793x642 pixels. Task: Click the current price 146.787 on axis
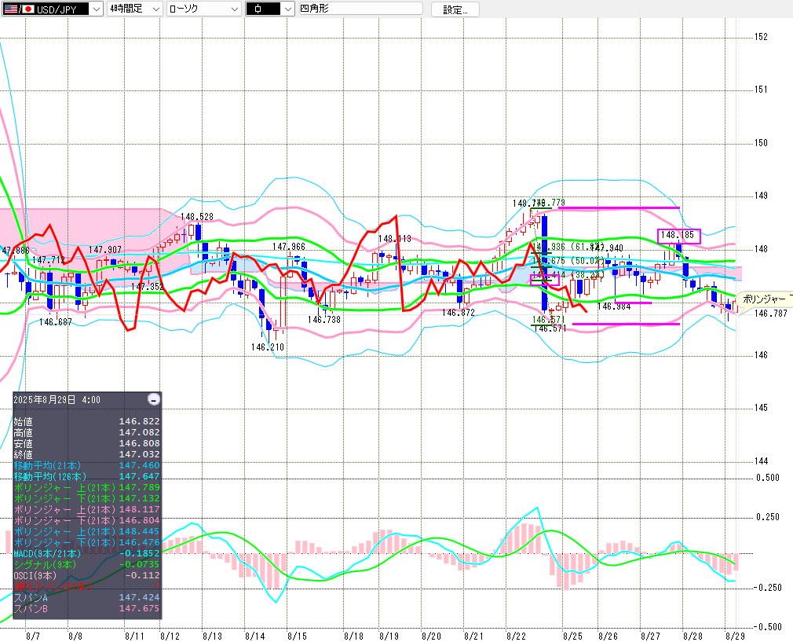click(x=771, y=314)
